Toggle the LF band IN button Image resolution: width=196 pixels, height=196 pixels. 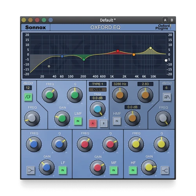point(63,170)
